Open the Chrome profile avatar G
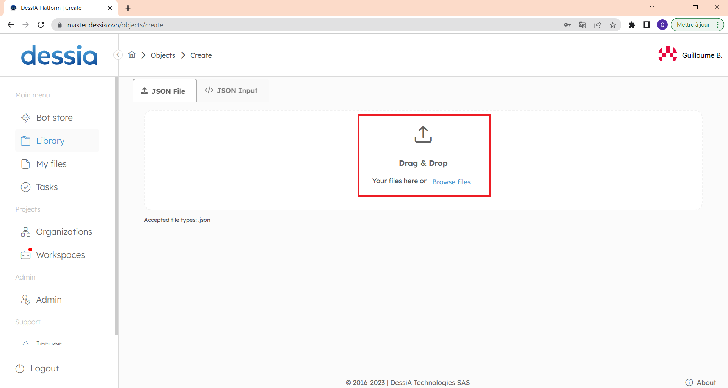The height and width of the screenshot is (388, 728). point(662,25)
